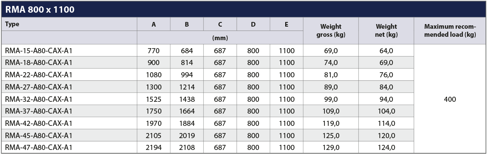Click column header C
Image resolution: width=488 pixels, height=155 pixels.
click(x=220, y=24)
